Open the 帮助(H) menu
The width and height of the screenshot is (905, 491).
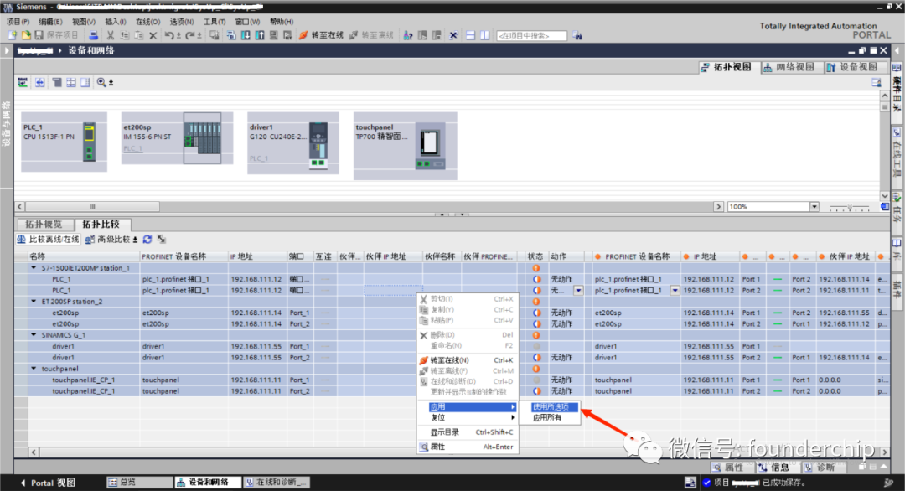click(281, 21)
